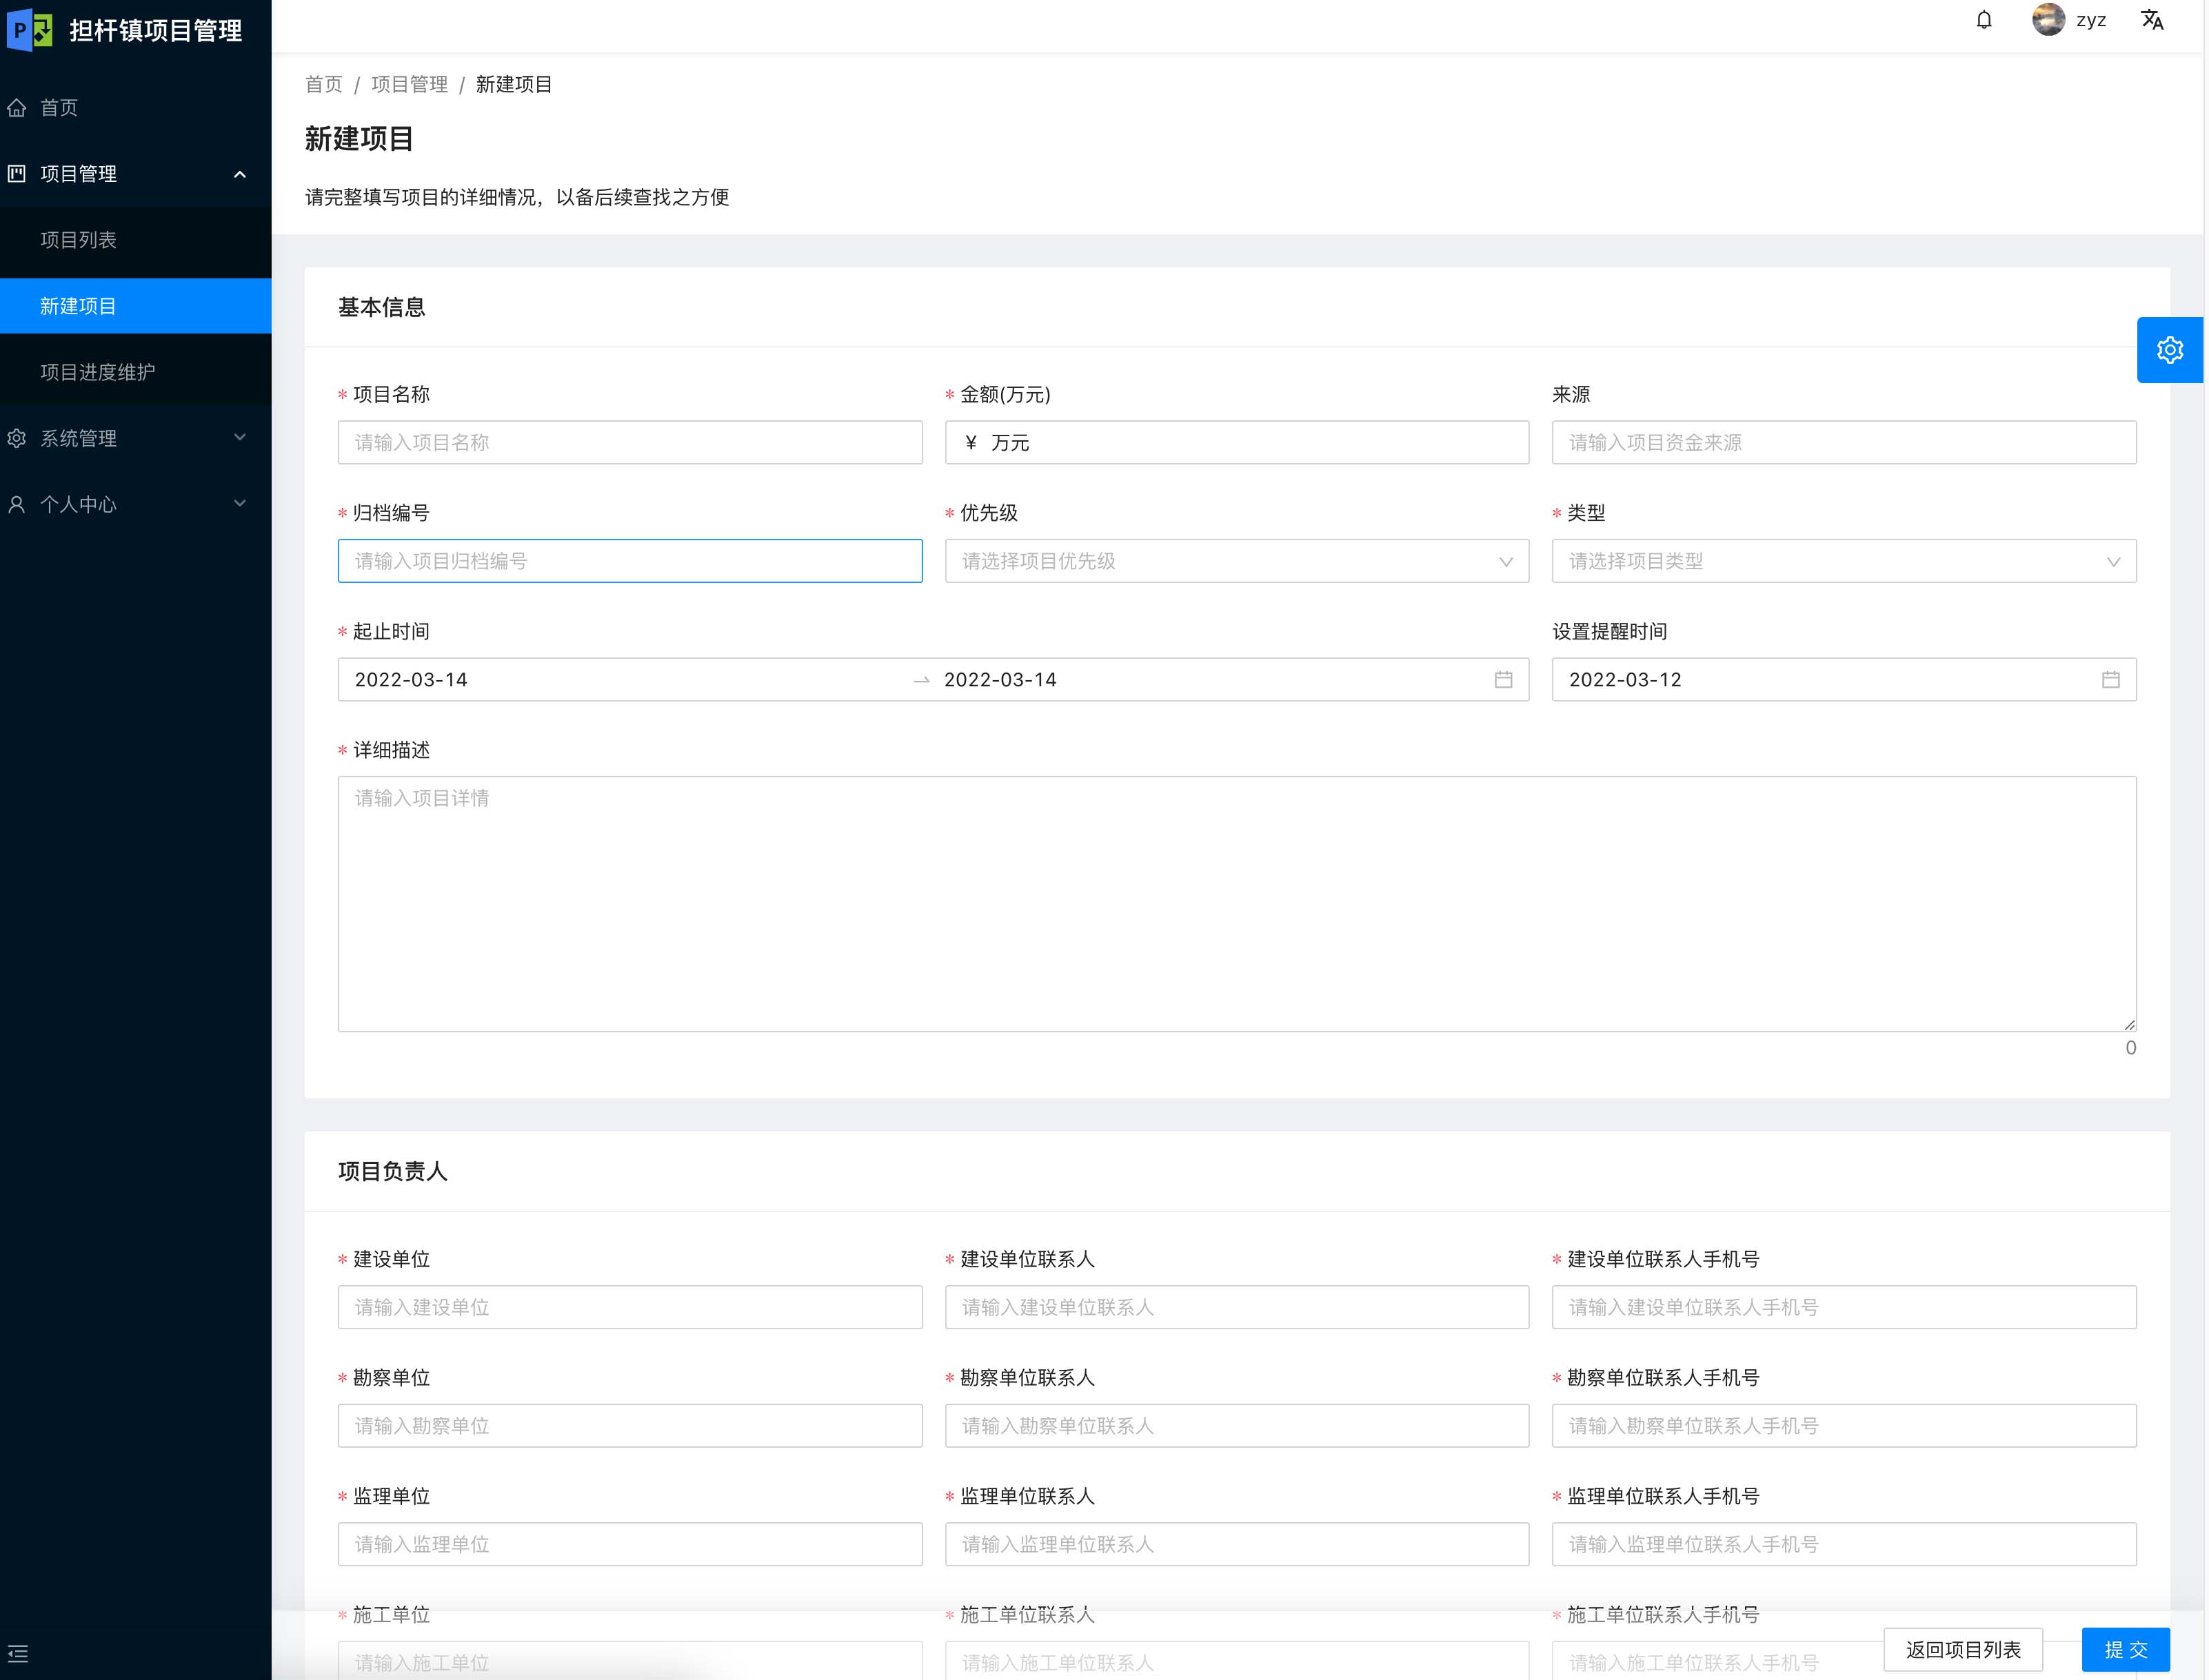Click the zyz user avatar
Screen dimensions: 2209x1680
(x=2048, y=20)
